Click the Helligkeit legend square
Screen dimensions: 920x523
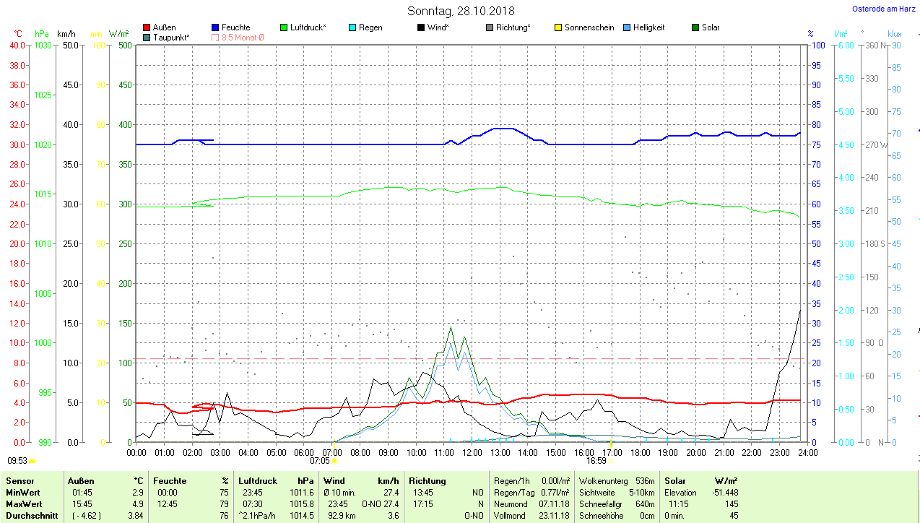point(627,27)
